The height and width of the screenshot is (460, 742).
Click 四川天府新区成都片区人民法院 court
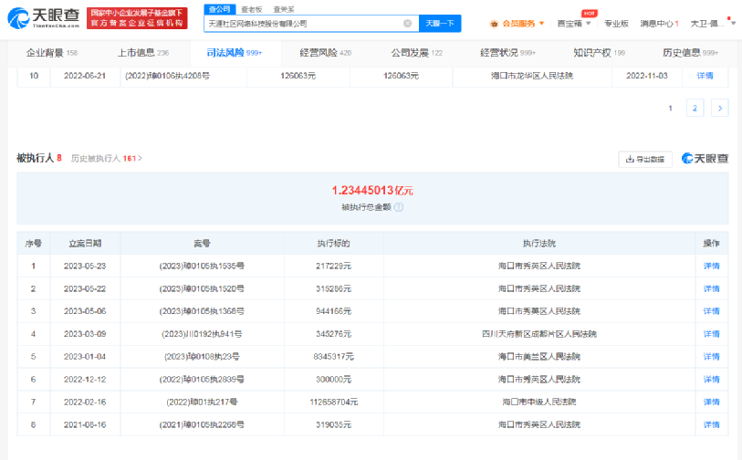click(539, 334)
